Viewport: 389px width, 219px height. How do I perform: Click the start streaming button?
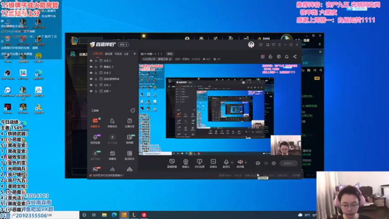(289, 163)
